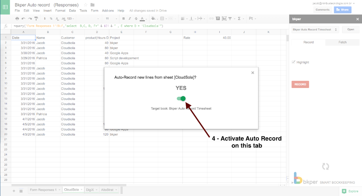Open the File menu
Viewport: 362px width, 196px height.
click(17, 11)
